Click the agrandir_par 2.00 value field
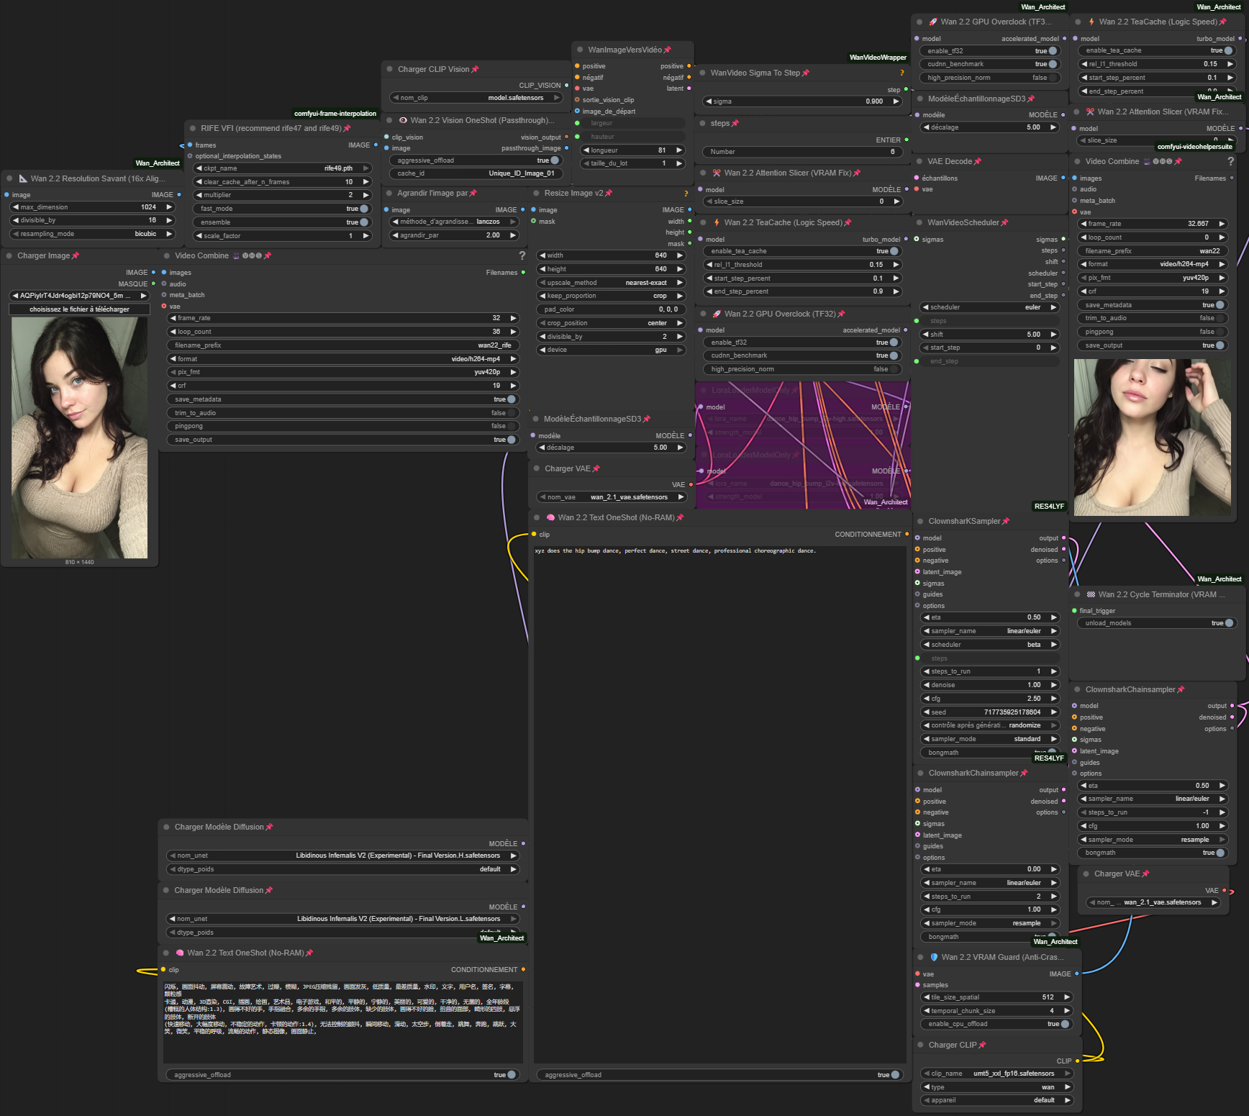Image resolution: width=1249 pixels, height=1116 pixels. (455, 235)
